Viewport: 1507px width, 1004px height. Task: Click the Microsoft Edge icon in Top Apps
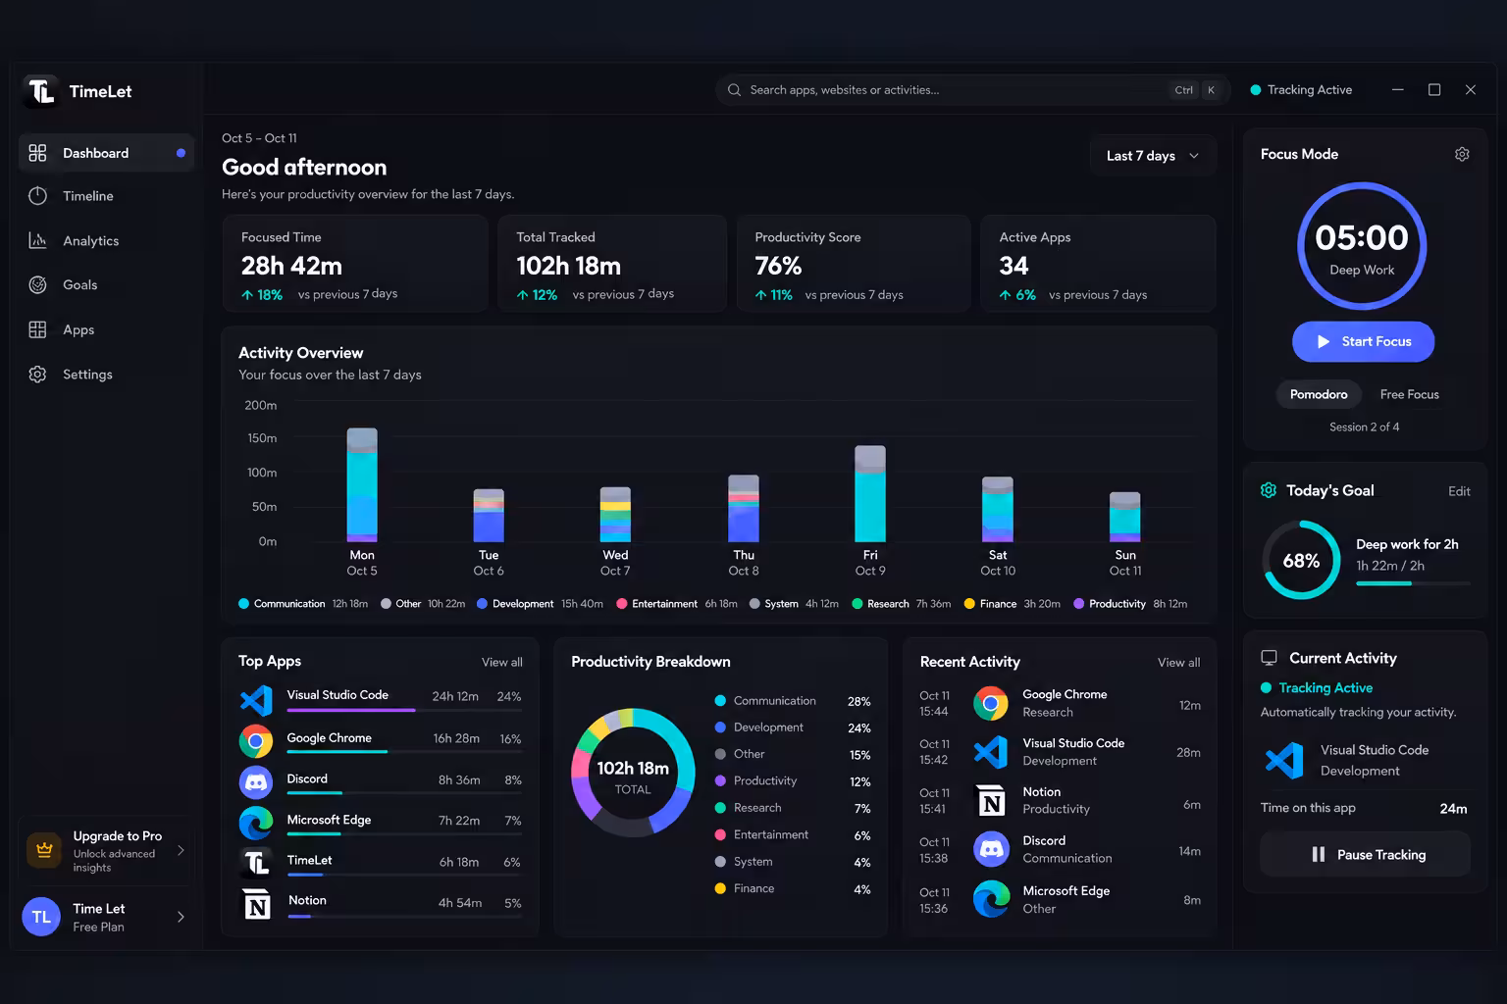coord(256,823)
